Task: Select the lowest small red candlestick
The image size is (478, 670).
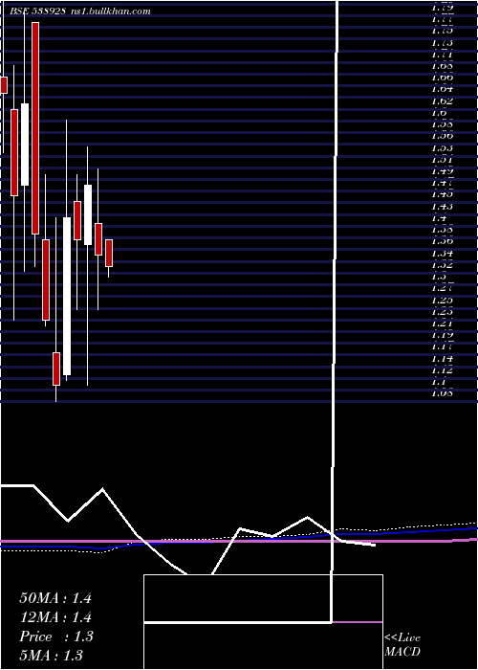Action: pos(56,368)
